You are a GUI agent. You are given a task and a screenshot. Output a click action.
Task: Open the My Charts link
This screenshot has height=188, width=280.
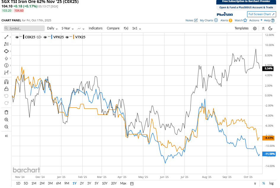(209, 20)
